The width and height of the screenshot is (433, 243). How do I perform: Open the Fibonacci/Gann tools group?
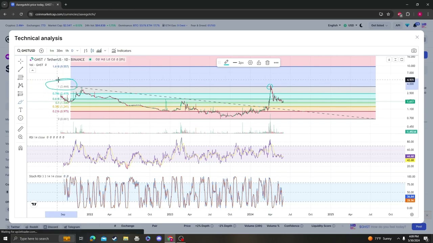21,77
